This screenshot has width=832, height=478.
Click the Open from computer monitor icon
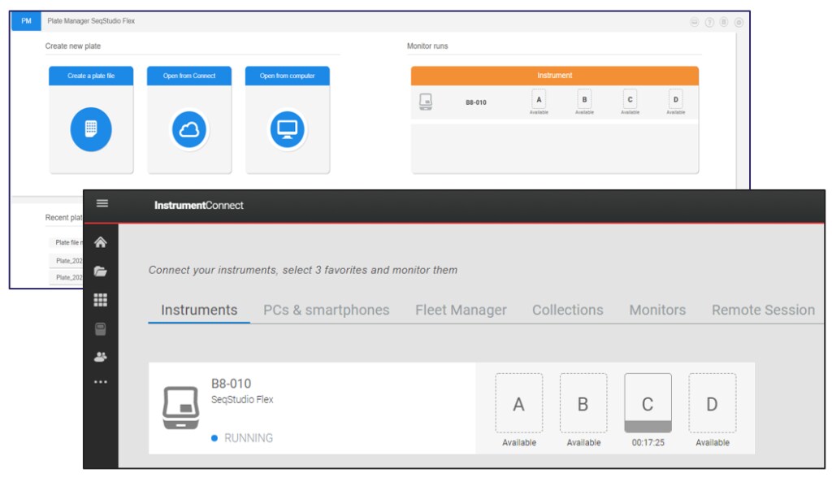pos(287,129)
